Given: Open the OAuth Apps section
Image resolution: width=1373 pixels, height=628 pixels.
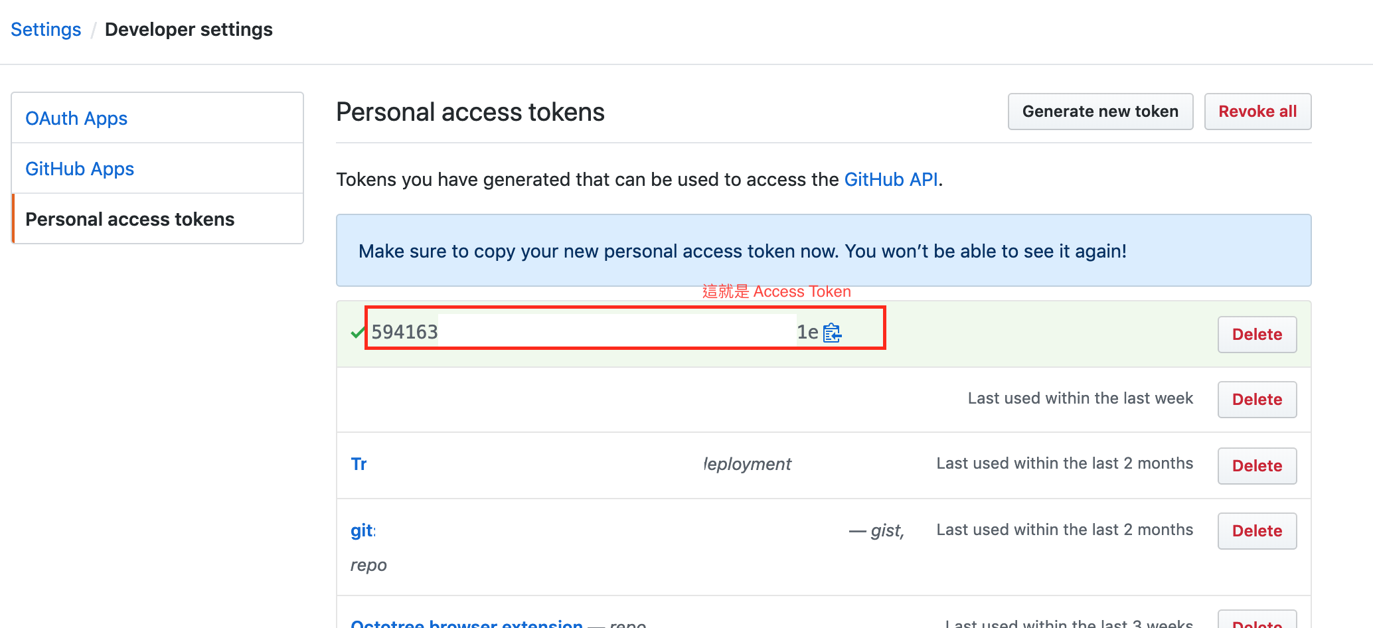Looking at the screenshot, I should 76,118.
